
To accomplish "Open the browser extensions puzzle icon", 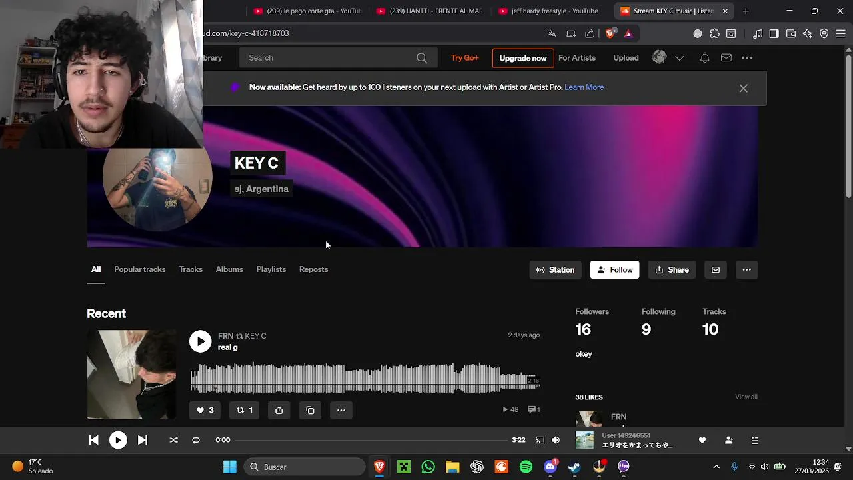I will coord(715,33).
